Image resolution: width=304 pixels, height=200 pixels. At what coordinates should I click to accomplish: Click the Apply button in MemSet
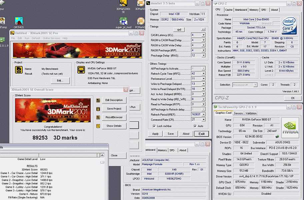tap(155, 134)
